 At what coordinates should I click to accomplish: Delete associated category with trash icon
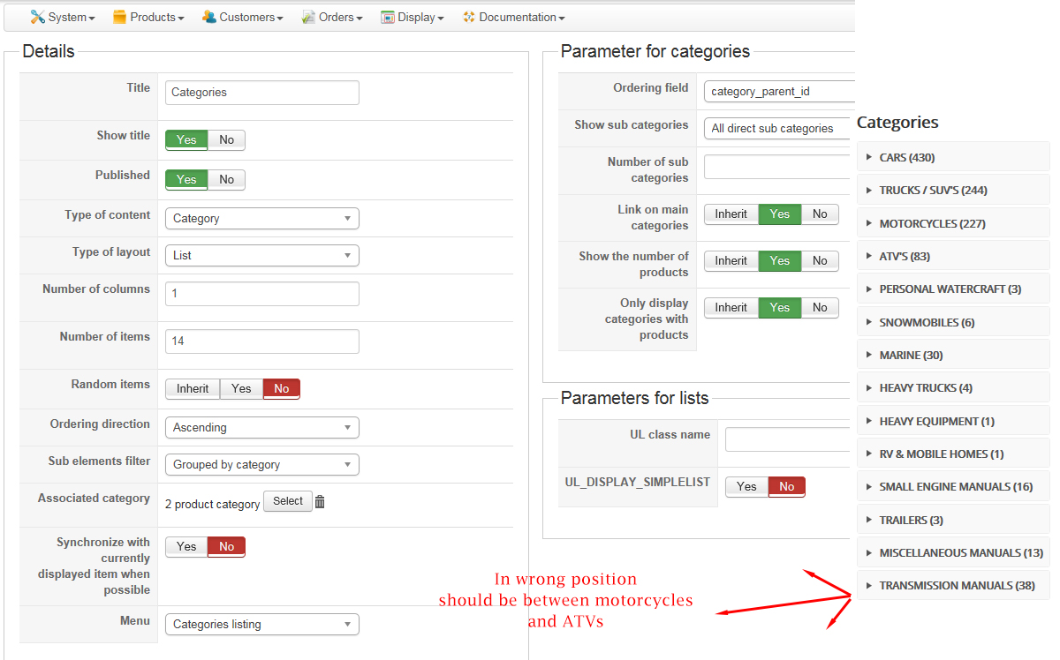point(320,502)
